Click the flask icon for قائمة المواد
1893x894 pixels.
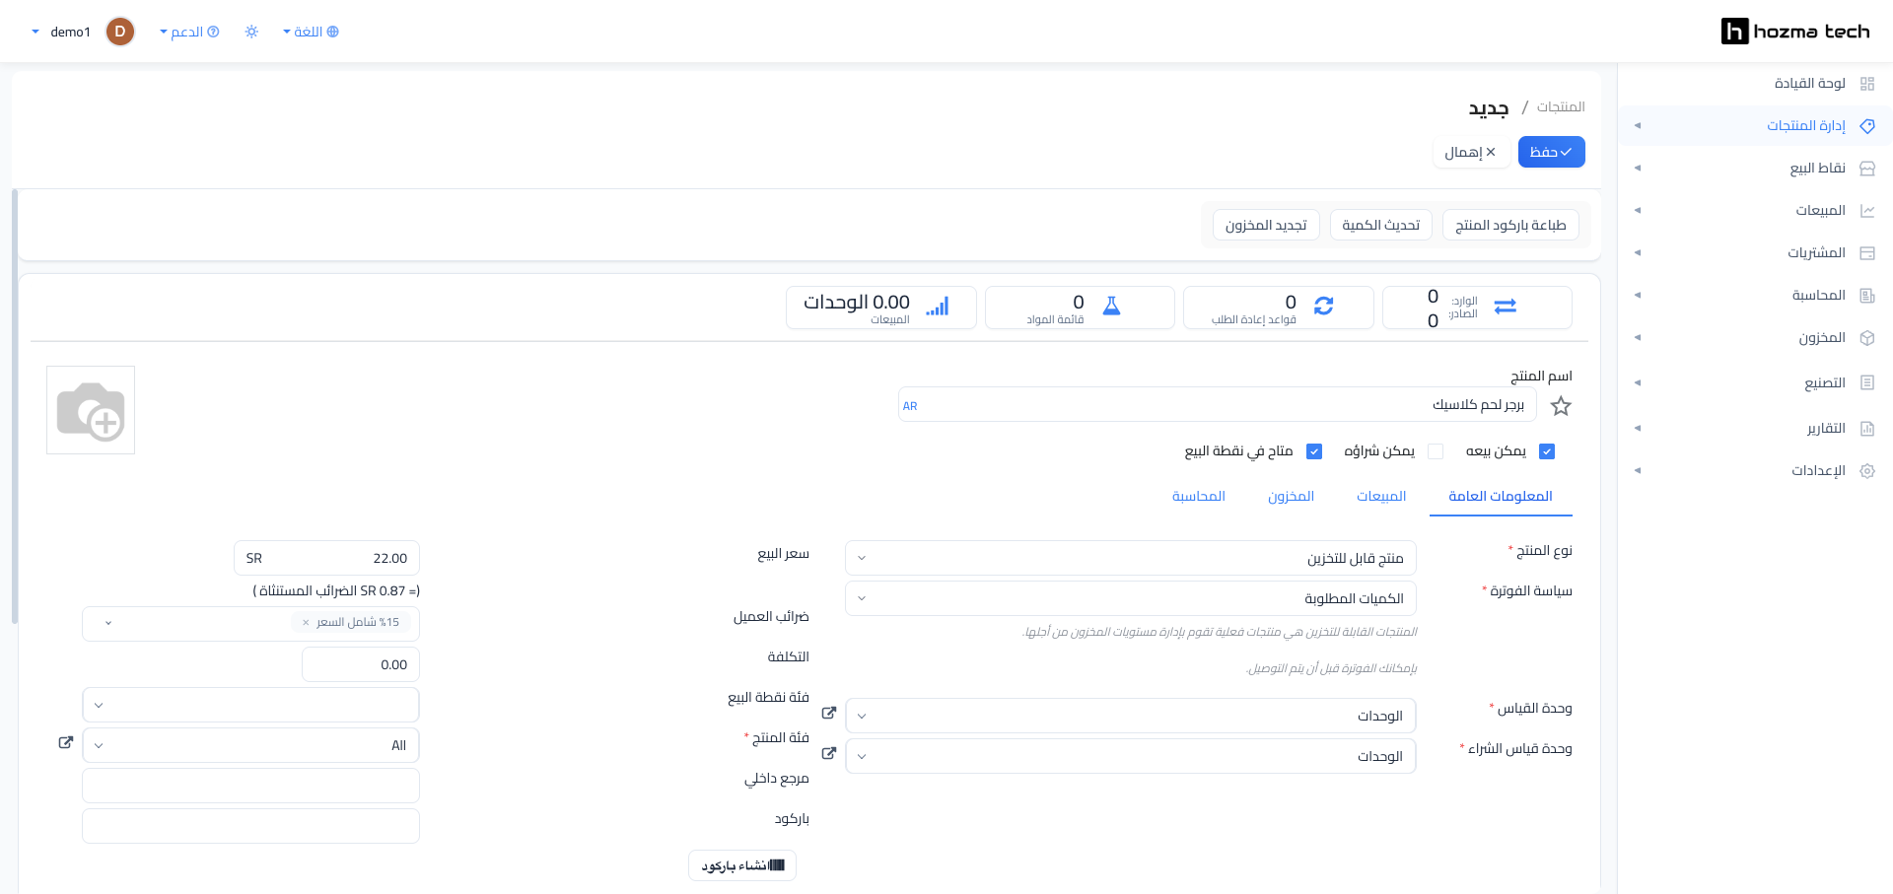(1111, 306)
